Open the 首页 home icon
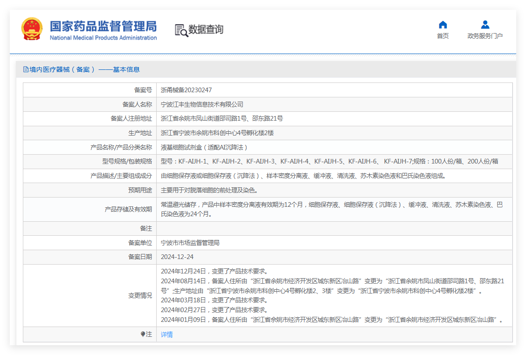 [x=443, y=25]
